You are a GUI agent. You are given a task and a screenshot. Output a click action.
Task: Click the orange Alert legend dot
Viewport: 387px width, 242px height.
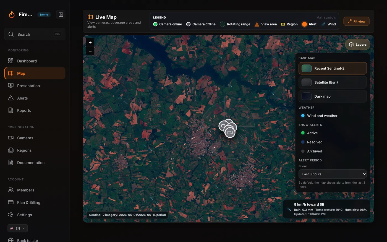point(304,24)
